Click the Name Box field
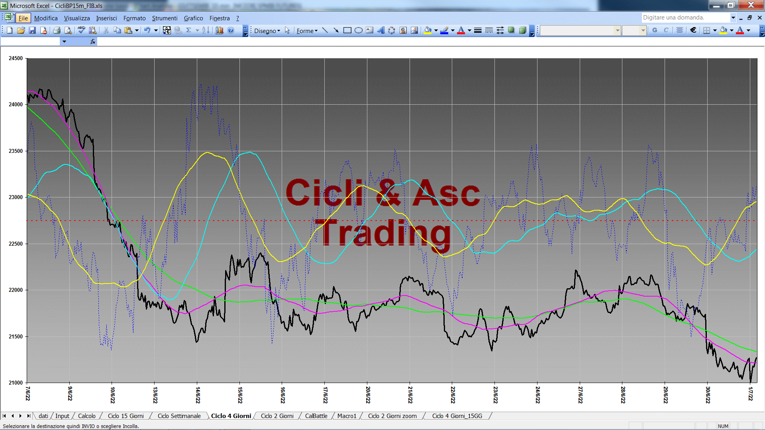 pyautogui.click(x=30, y=41)
